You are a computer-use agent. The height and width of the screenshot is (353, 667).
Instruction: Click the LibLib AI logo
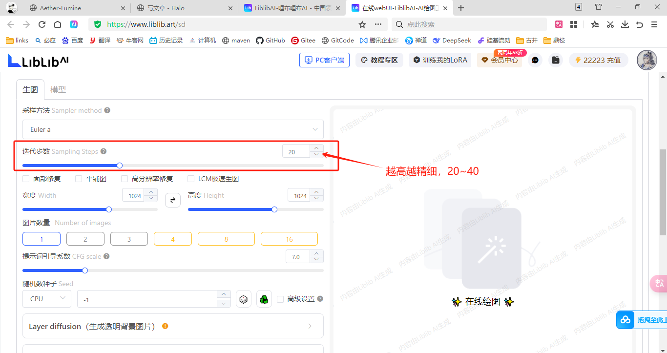coord(38,60)
